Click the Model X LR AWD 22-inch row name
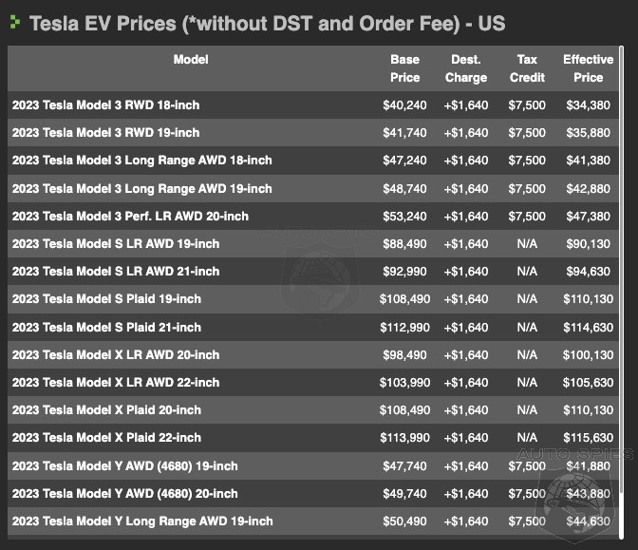638x550 pixels. pos(116,383)
